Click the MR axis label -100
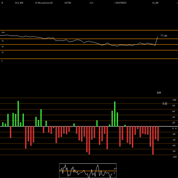The width and height of the screenshot is (178, 178). (174, 157)
